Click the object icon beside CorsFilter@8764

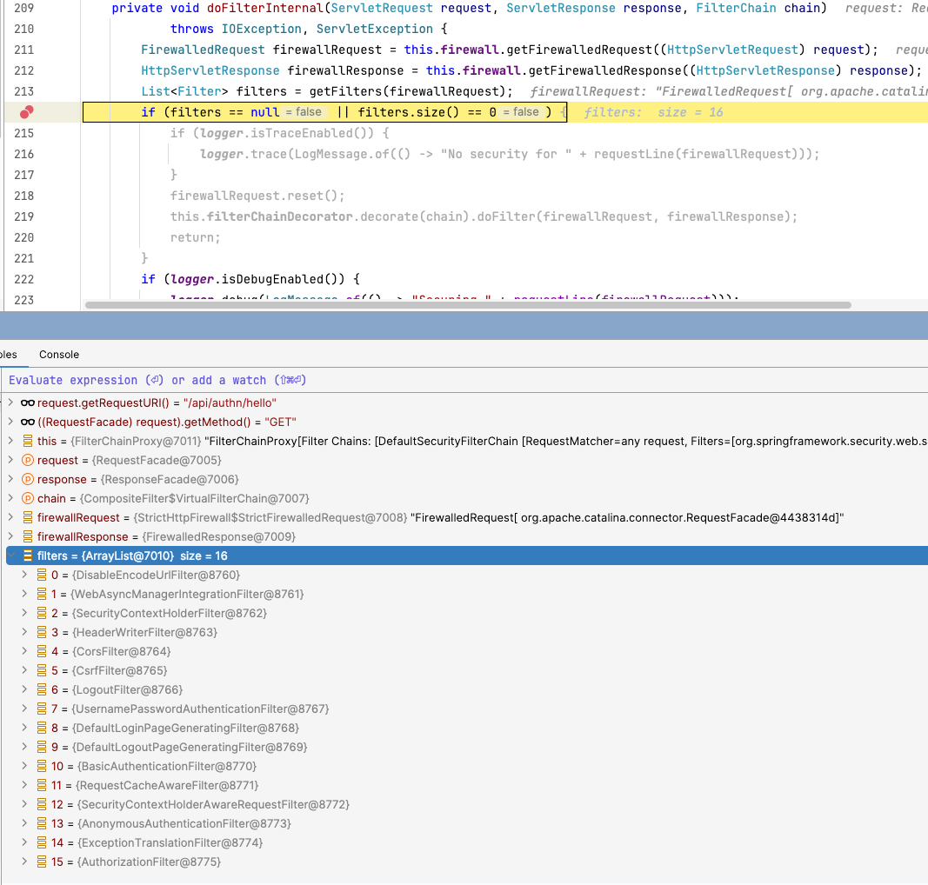(42, 651)
